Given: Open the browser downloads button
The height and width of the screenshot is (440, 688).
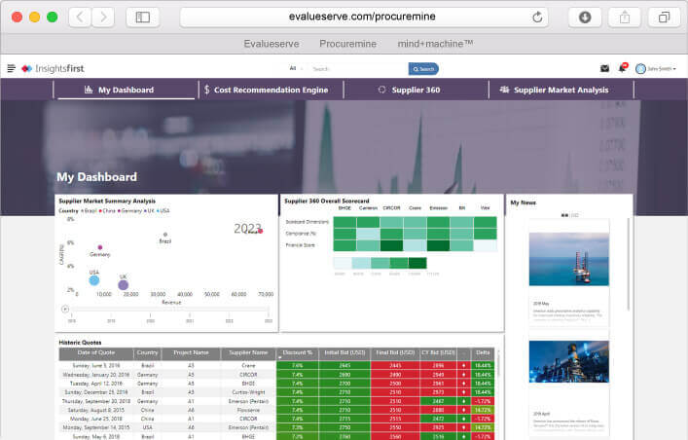Looking at the screenshot, I should point(585,18).
